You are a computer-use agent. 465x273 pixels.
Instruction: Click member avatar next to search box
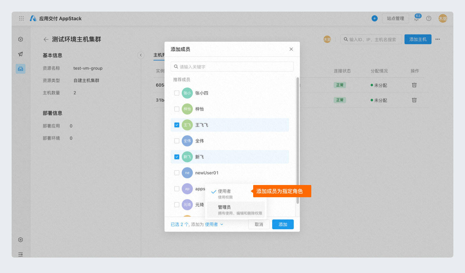point(327,39)
